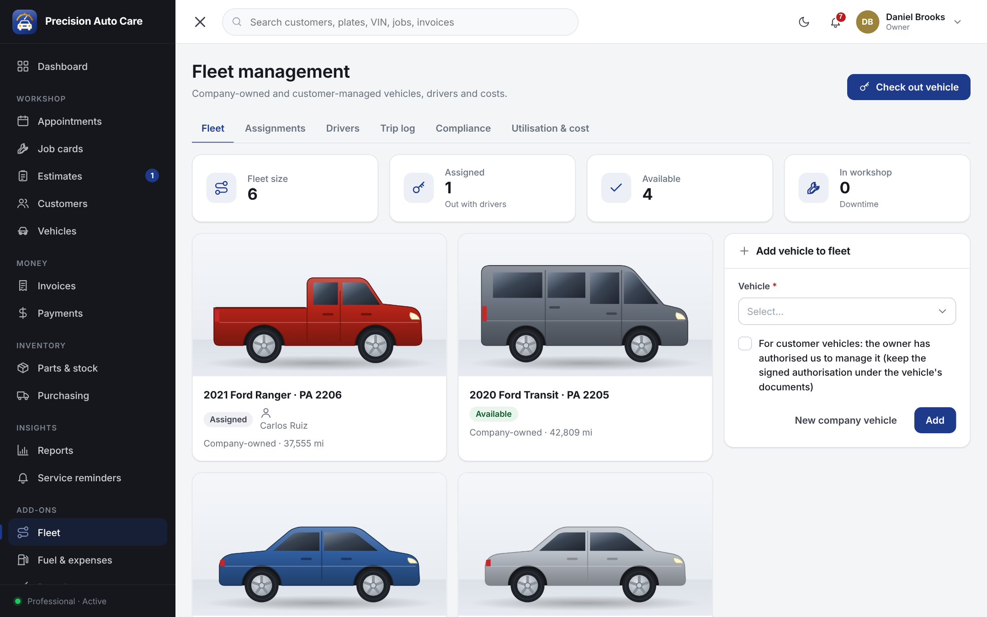The width and height of the screenshot is (987, 617).
Task: Click the New company vehicle link
Action: (x=845, y=420)
